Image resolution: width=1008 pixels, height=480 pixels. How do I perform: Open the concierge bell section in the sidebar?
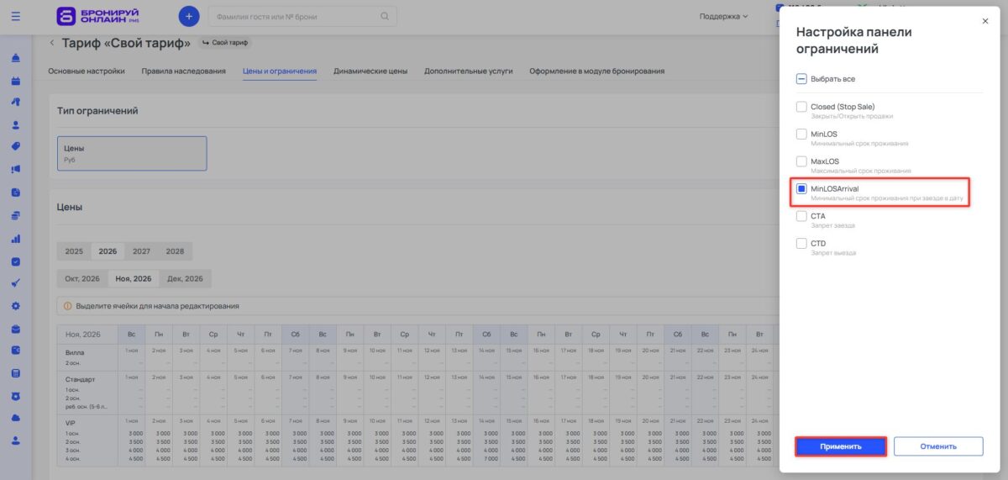[16, 58]
